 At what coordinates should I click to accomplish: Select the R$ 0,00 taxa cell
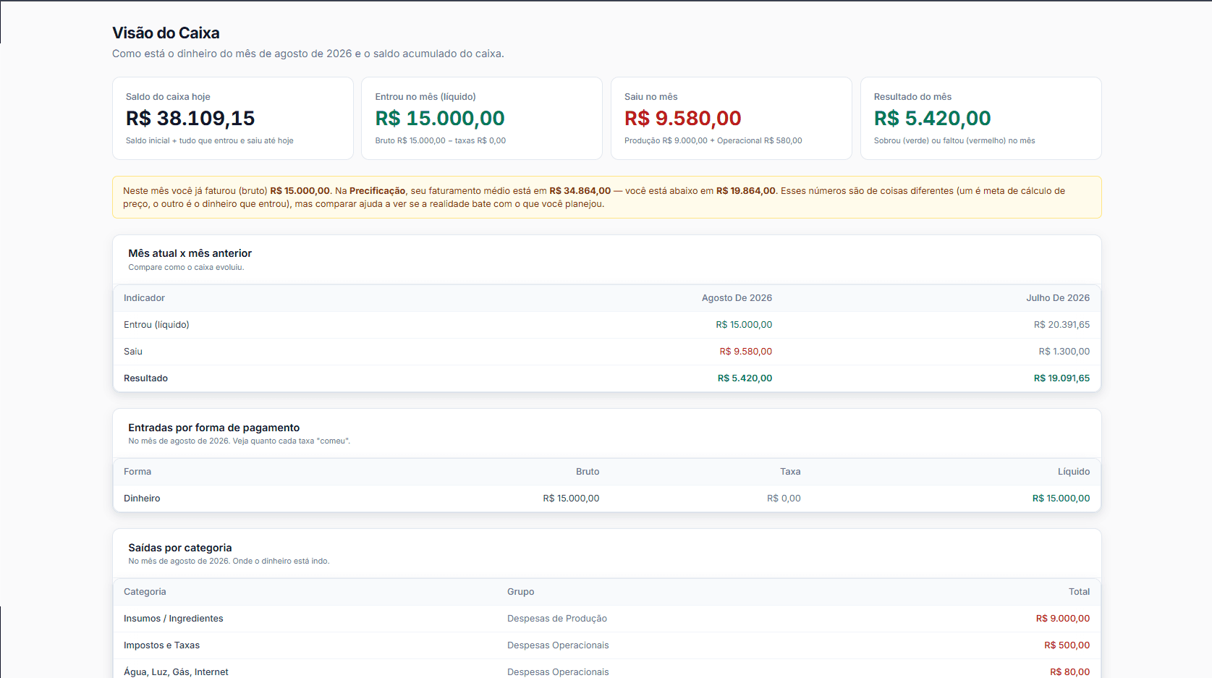pos(784,499)
